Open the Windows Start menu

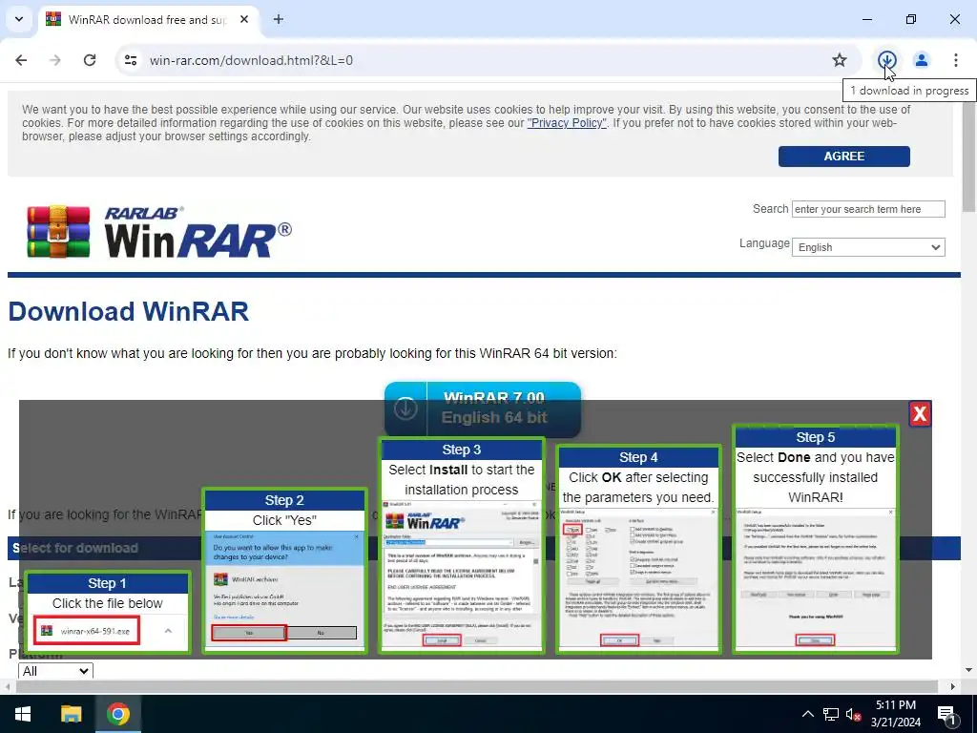pos(23,714)
